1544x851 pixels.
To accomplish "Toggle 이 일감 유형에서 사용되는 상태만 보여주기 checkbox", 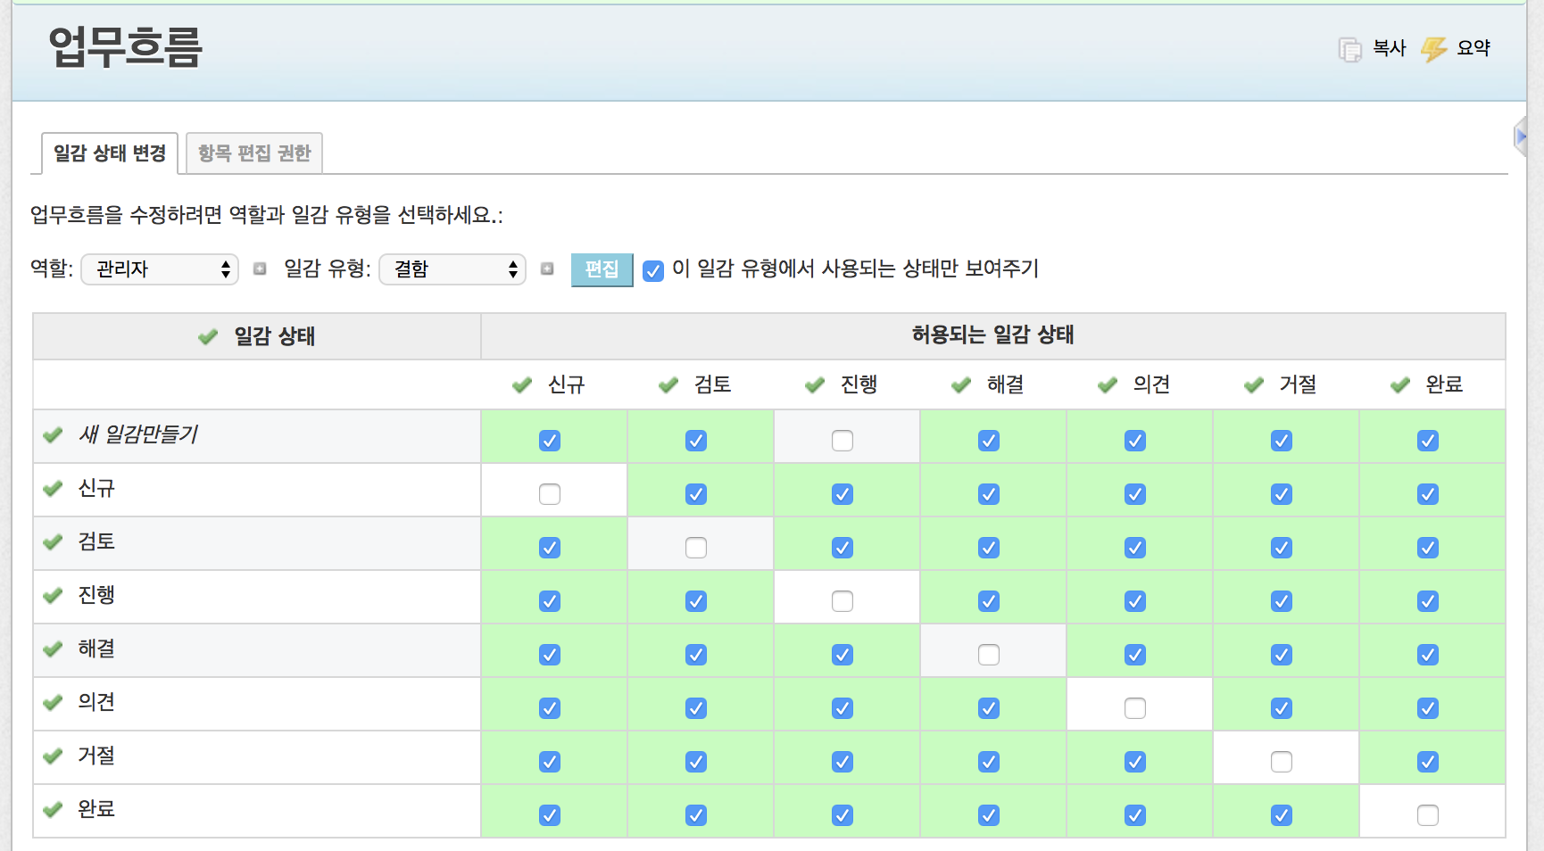I will point(653,270).
